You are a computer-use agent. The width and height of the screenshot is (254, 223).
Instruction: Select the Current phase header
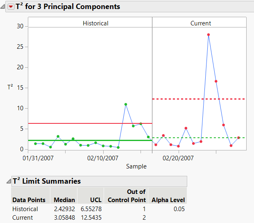[201, 23]
